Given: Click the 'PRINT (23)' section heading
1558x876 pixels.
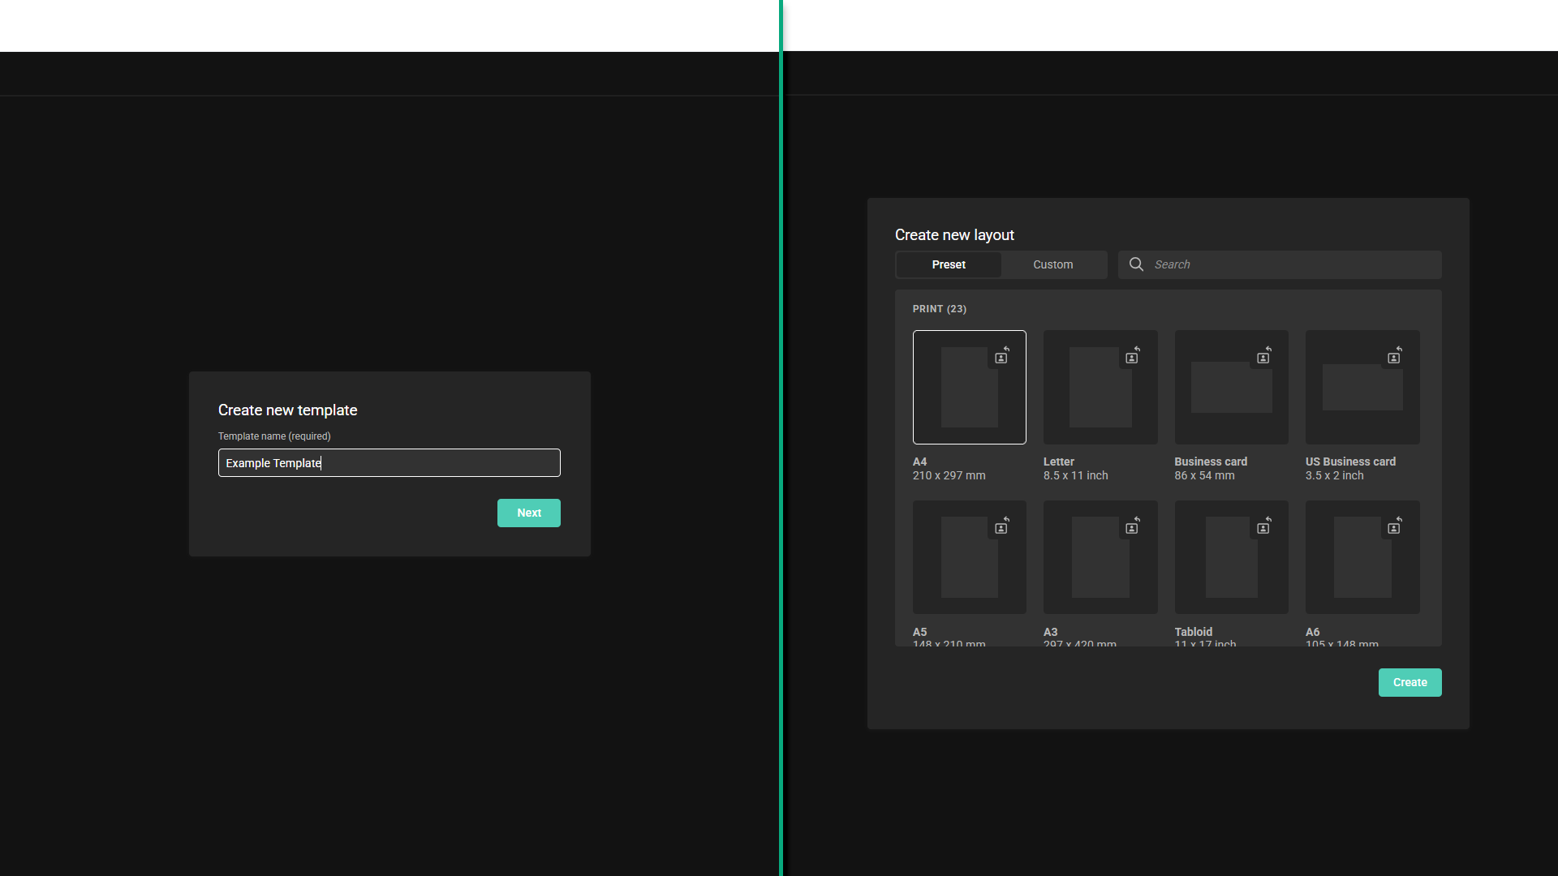Looking at the screenshot, I should 940,309.
